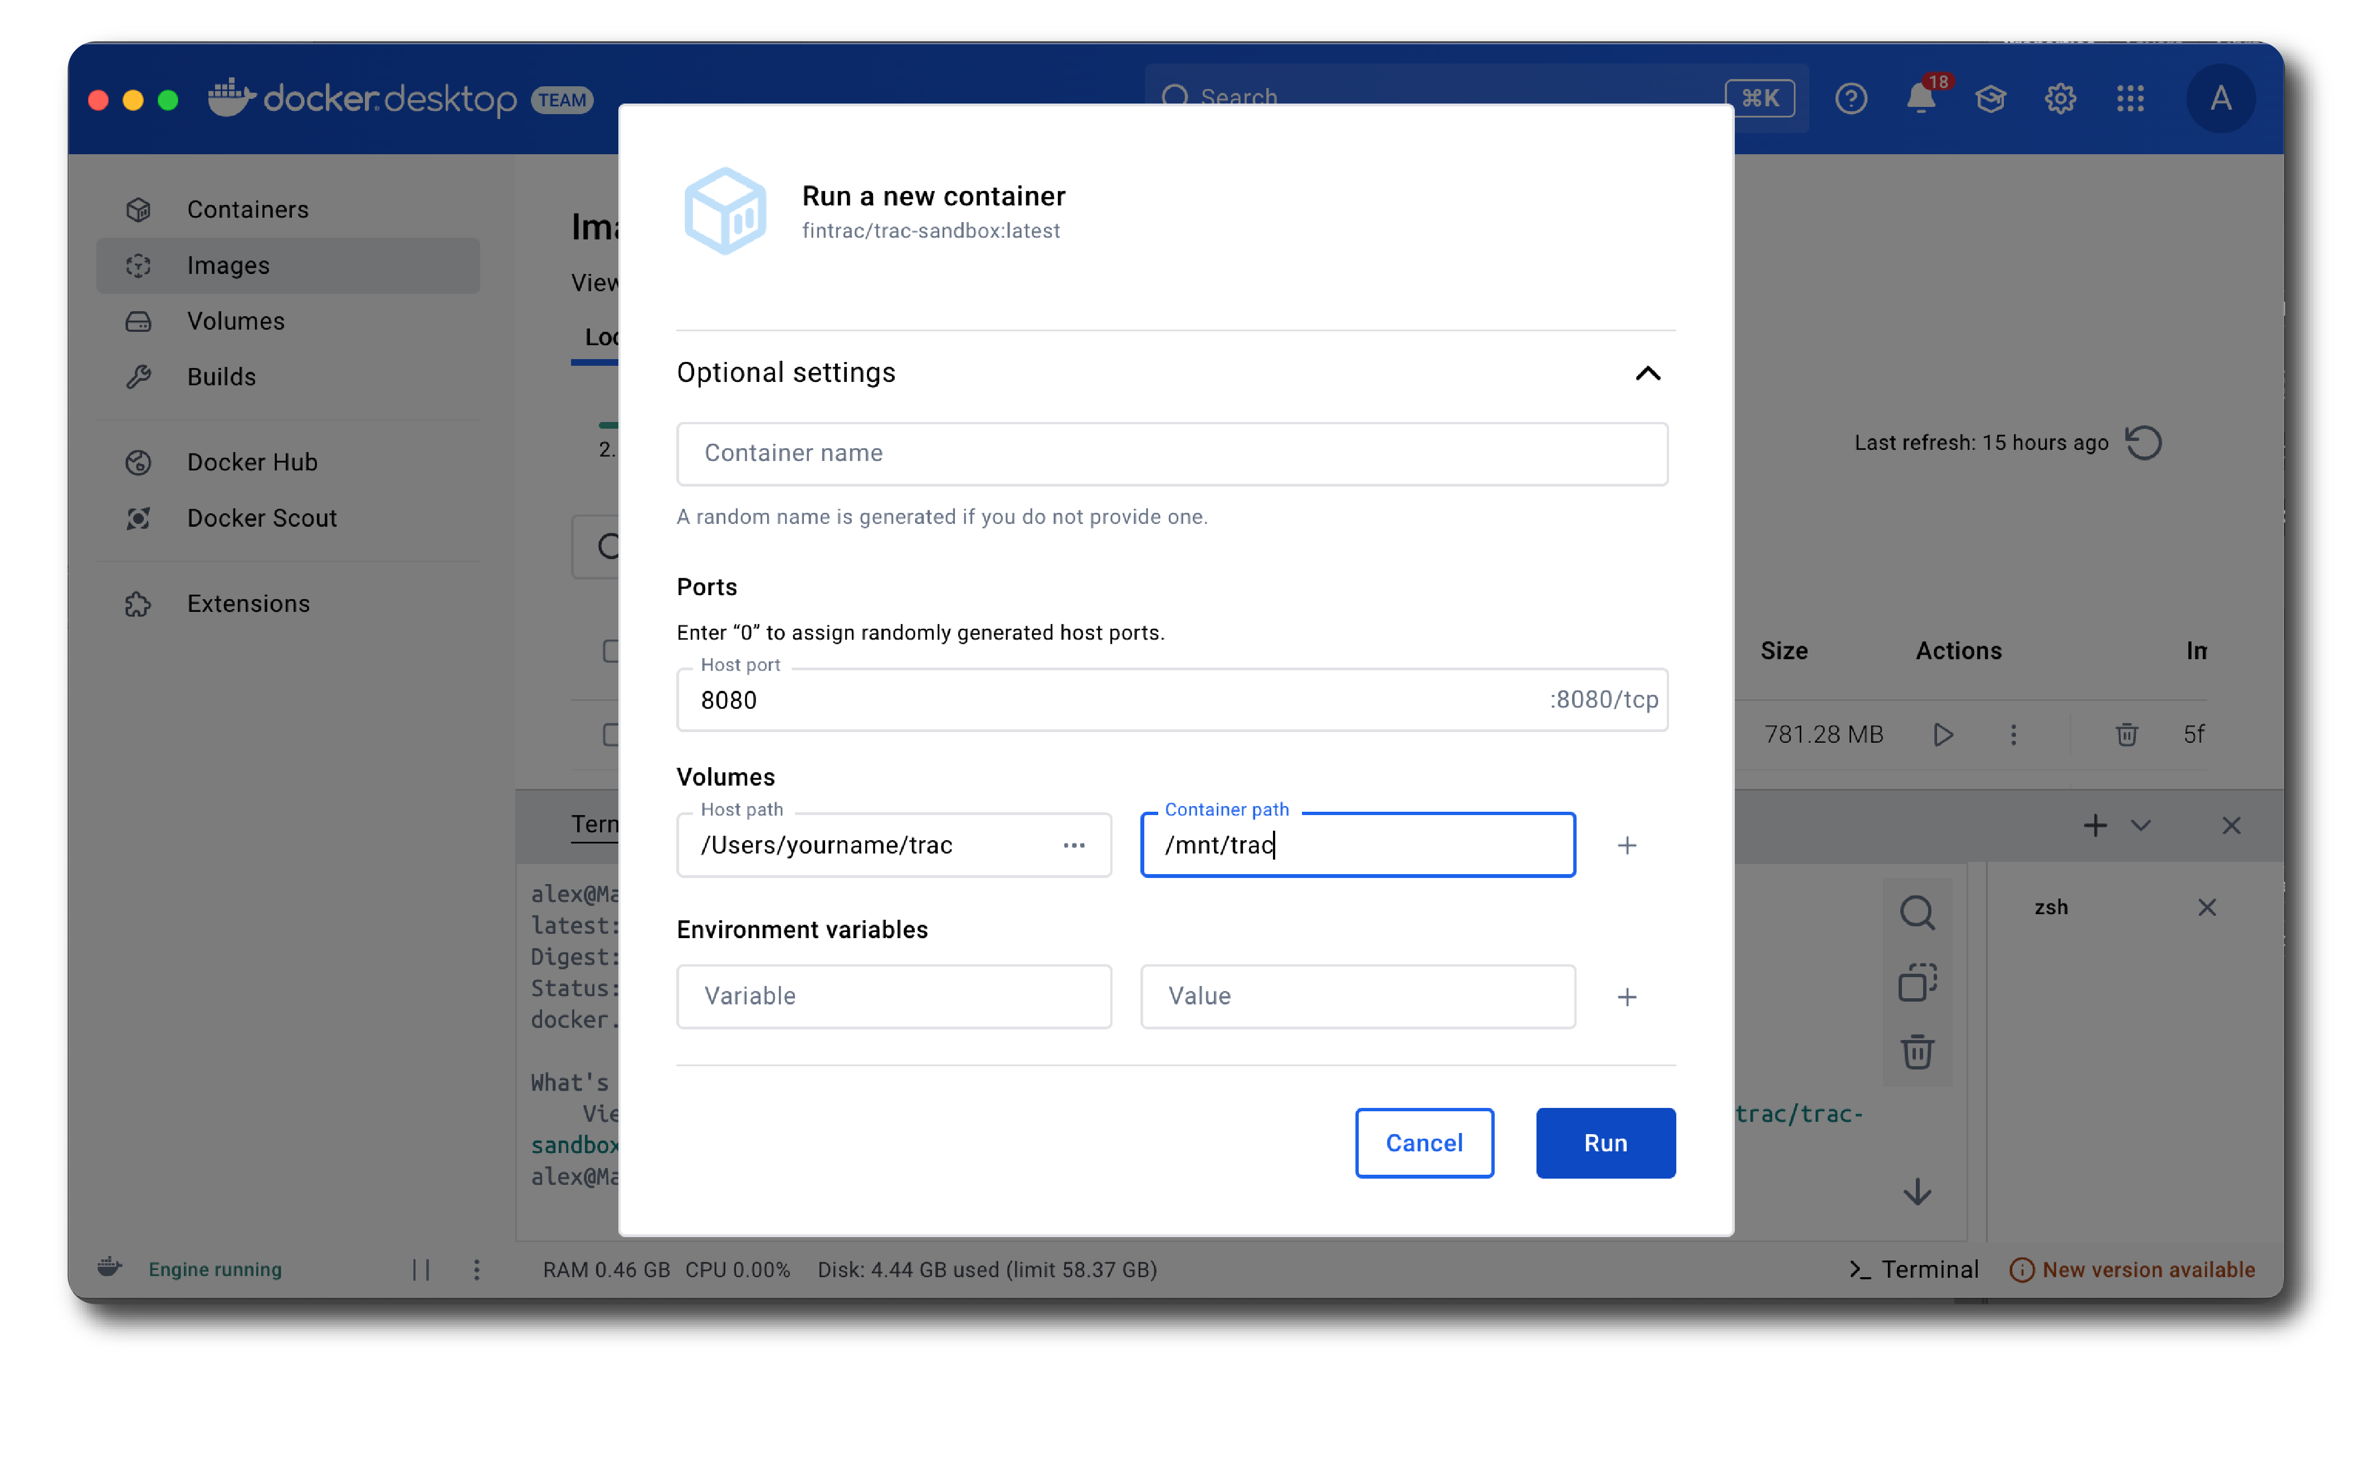The image size is (2366, 1457).
Task: Open the image row more-actions menu
Action: pos(2013,735)
